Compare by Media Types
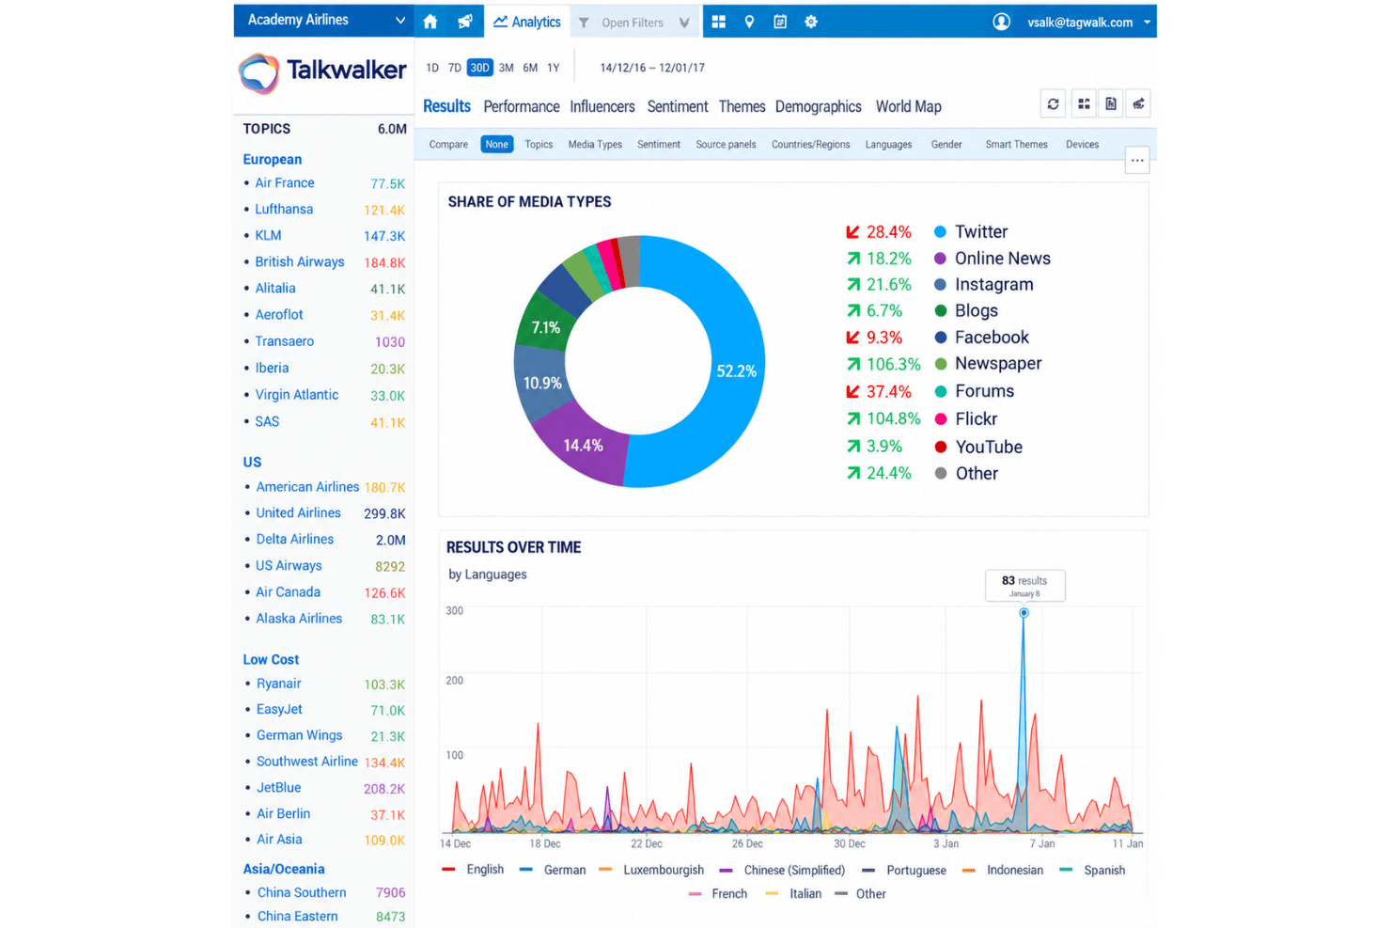This screenshot has width=1391, height=928. [x=595, y=144]
